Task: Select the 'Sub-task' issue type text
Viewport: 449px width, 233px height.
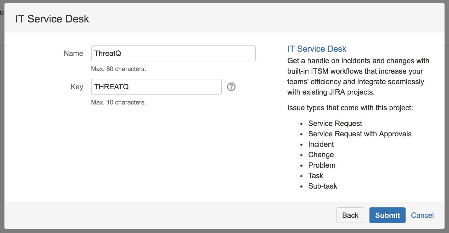Action: tap(323, 186)
